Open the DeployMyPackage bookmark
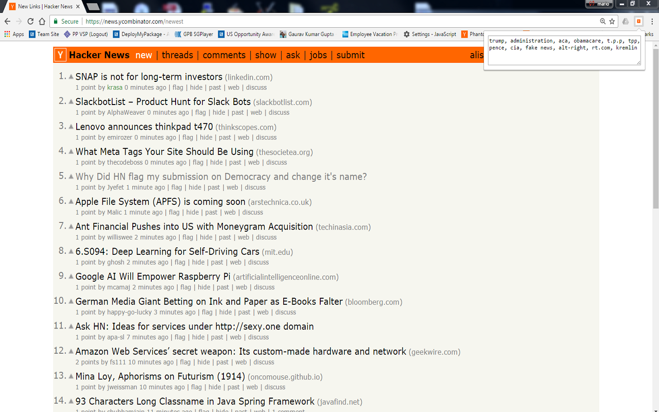This screenshot has height=412, width=659. click(x=141, y=34)
